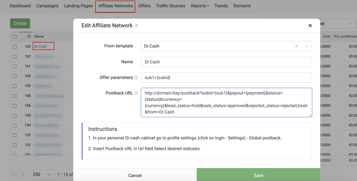
Task: Open the 250 rows-per-page dropdown
Action: point(42,174)
